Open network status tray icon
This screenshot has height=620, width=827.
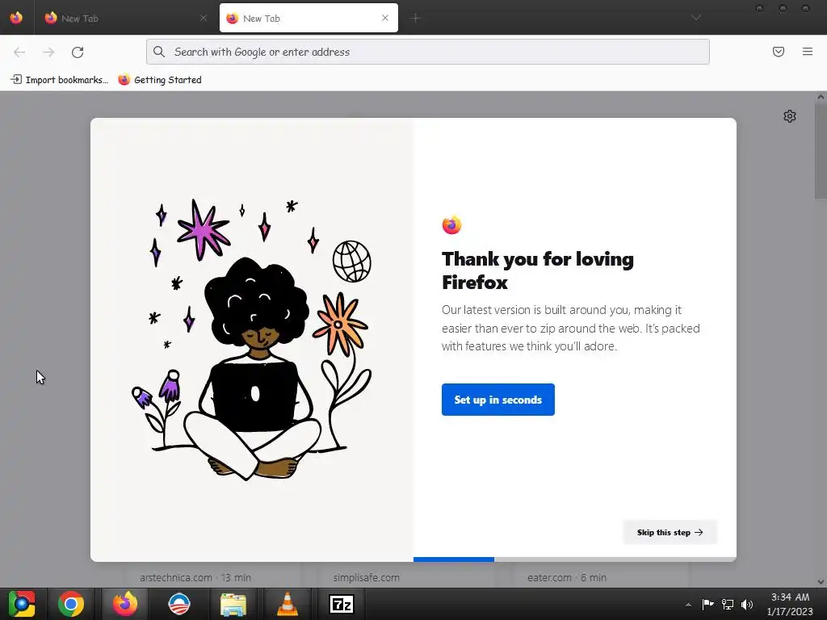click(x=728, y=605)
